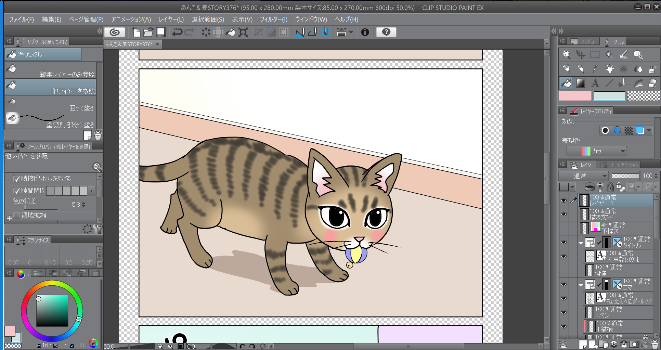Viewport: 661px width, 350px height.
Task: Click the scale/transform icon in toolbar
Action: point(243,32)
